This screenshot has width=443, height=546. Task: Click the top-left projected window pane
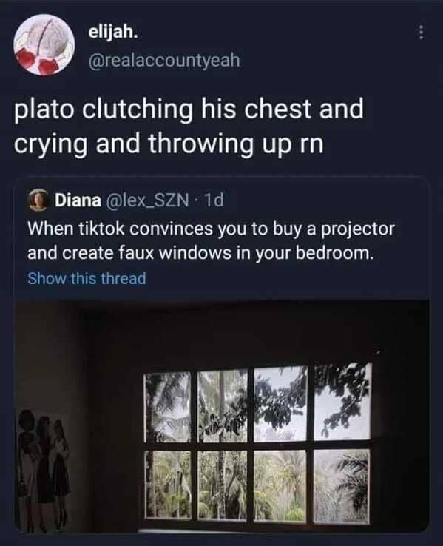click(168, 407)
